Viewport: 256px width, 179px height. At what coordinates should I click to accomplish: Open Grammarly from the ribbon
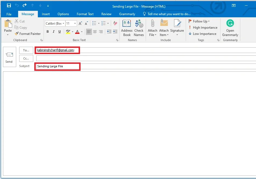coord(230,28)
